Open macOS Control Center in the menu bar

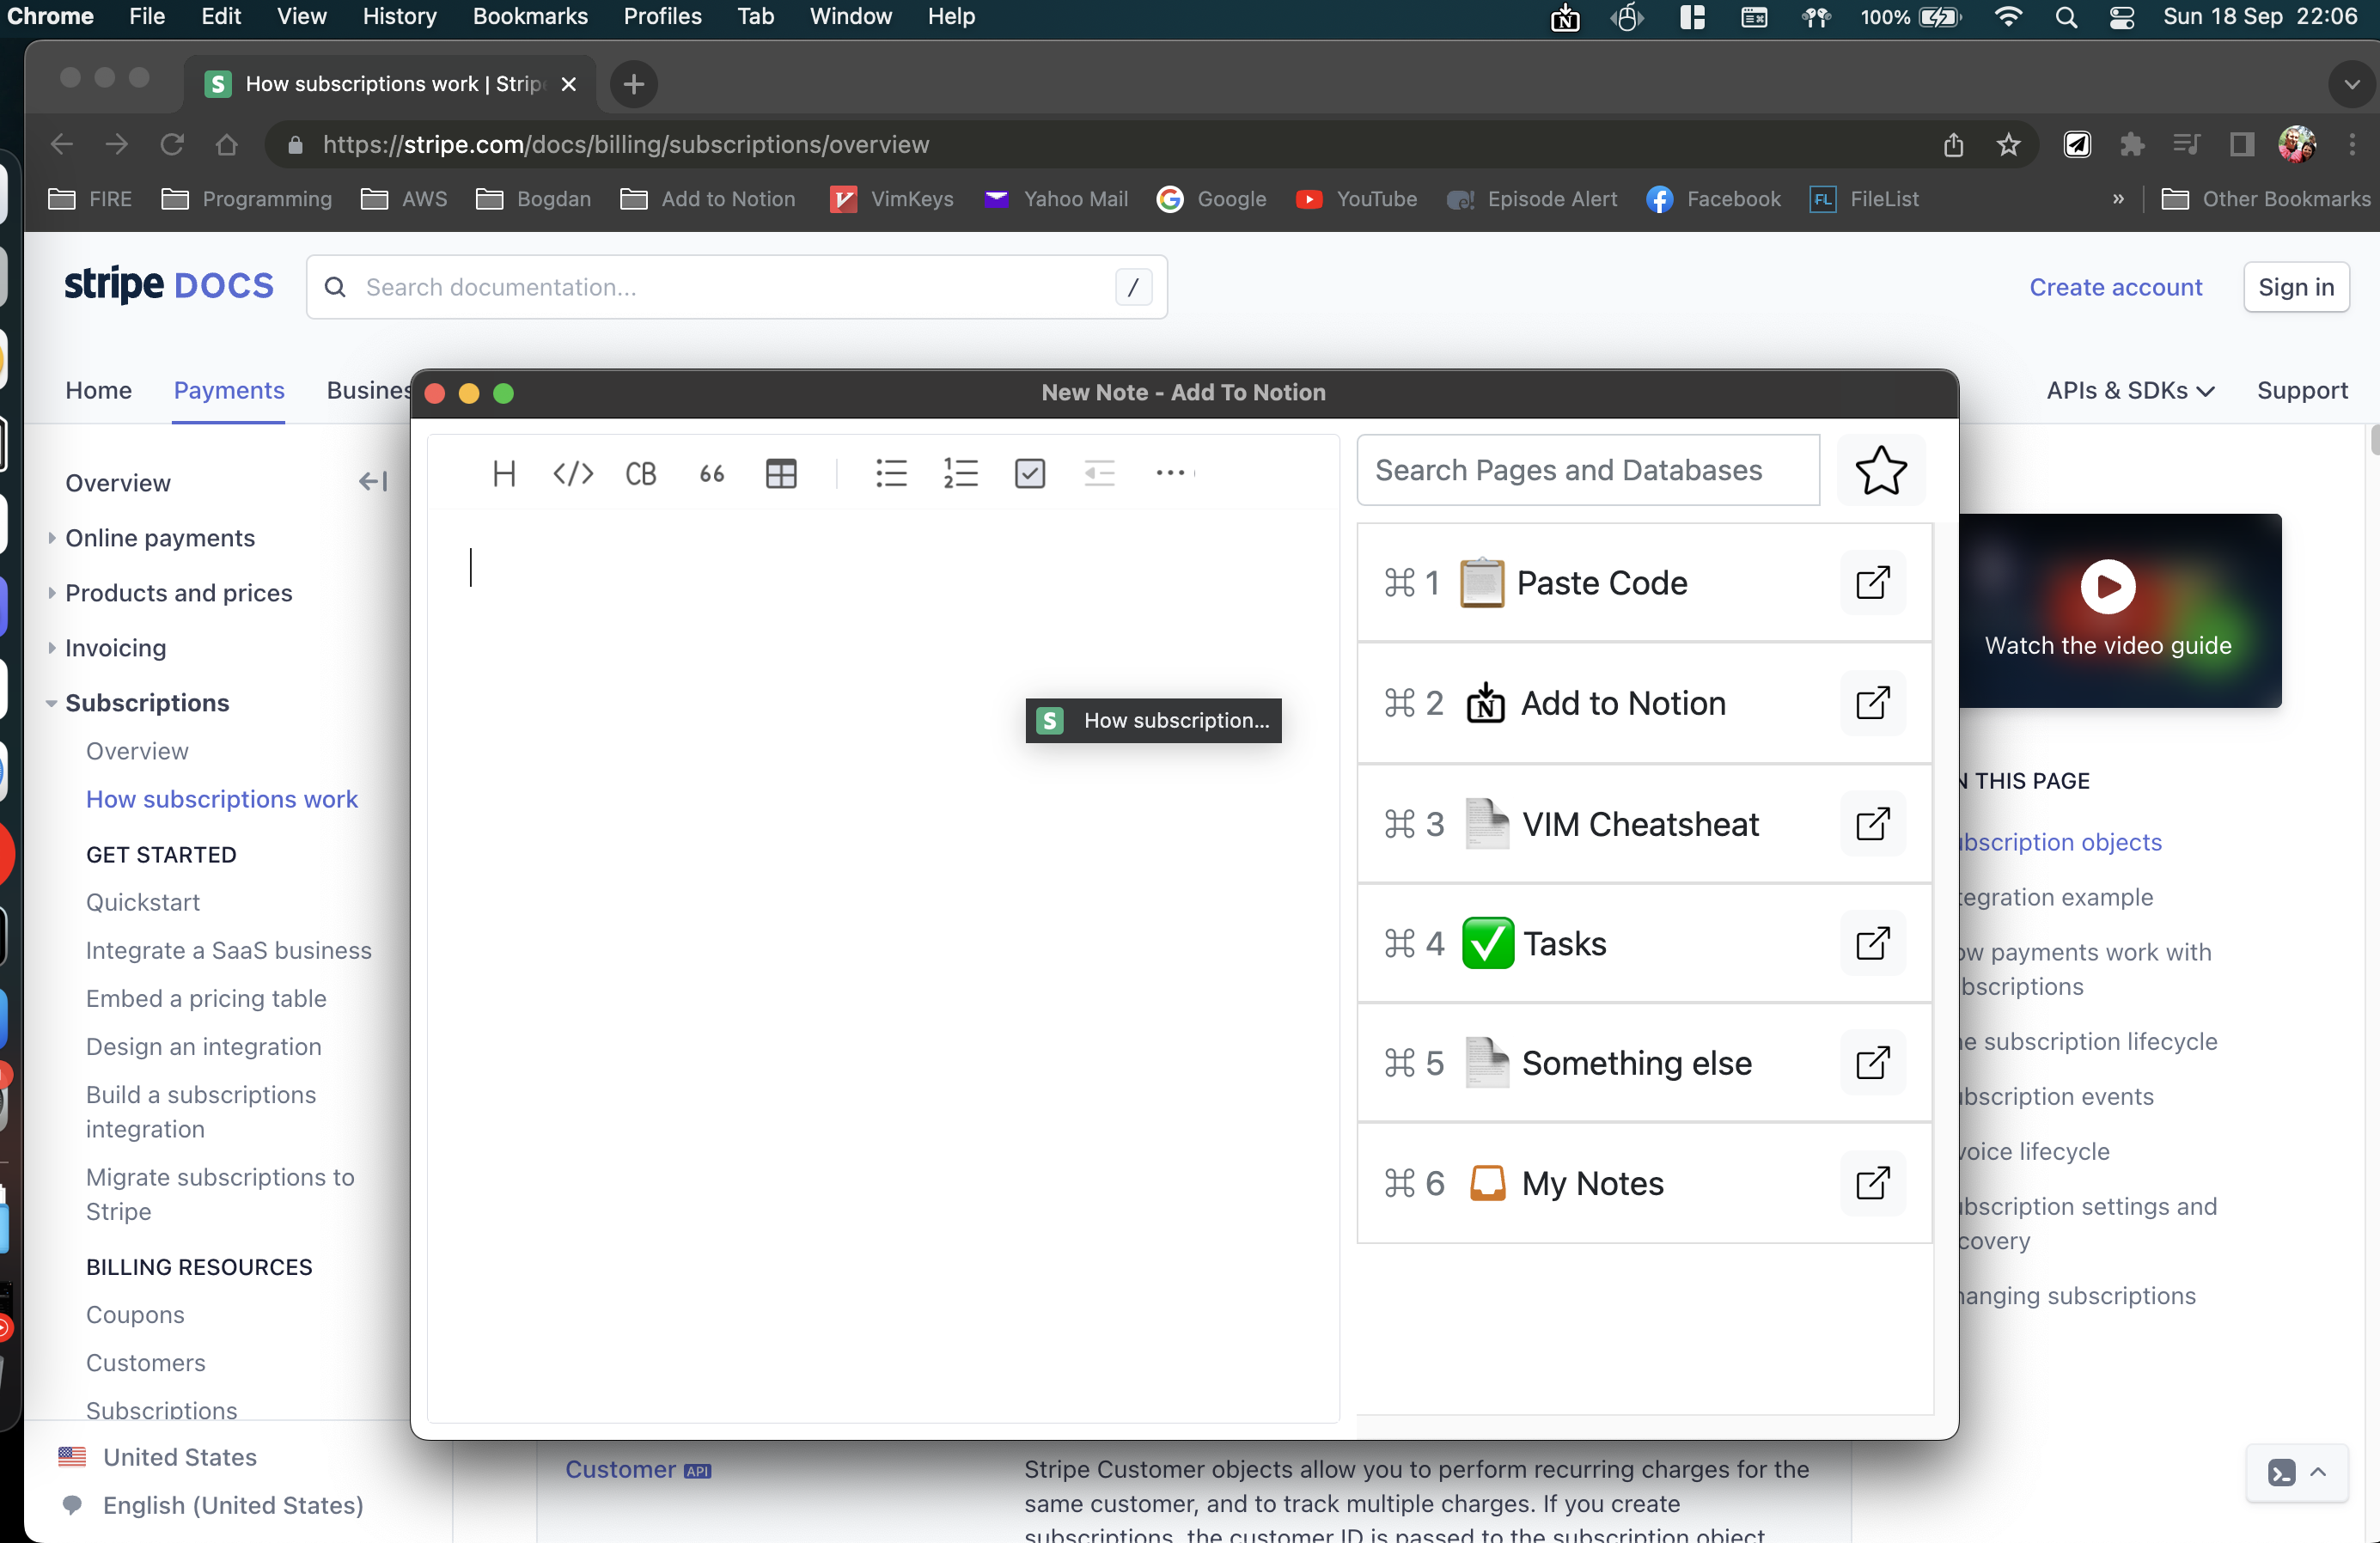tap(2121, 16)
